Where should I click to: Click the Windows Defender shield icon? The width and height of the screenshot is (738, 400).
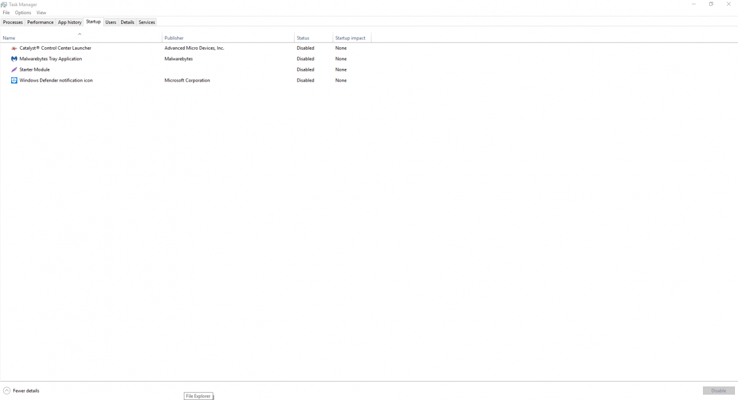click(x=14, y=80)
